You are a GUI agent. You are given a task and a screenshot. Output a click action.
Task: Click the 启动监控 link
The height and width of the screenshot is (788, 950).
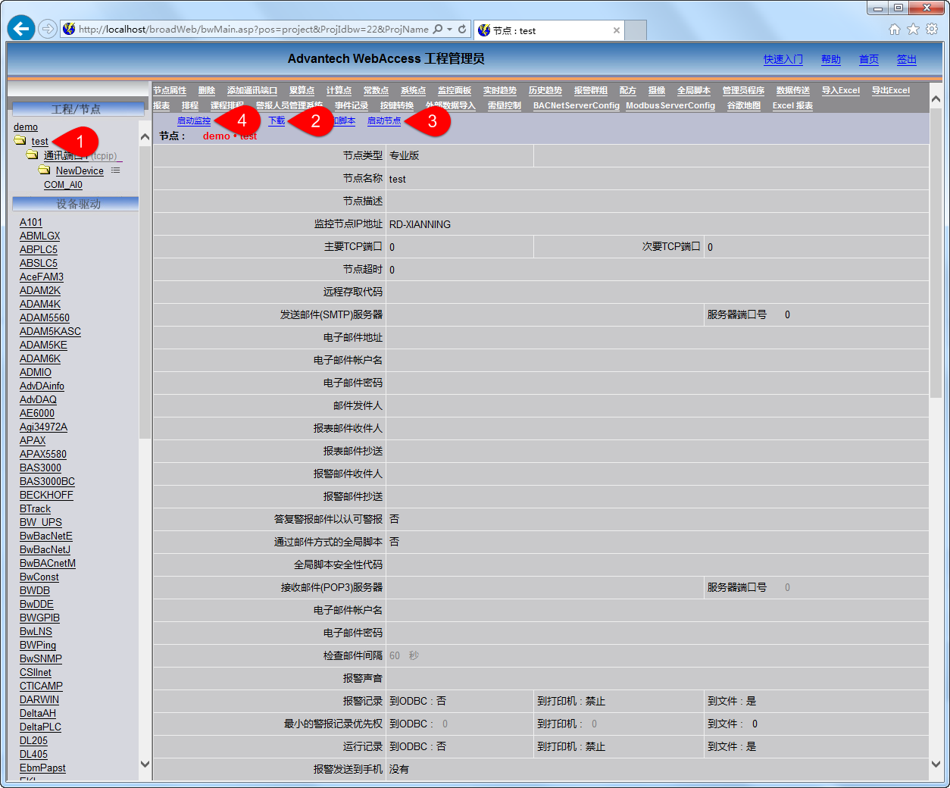coord(193,121)
